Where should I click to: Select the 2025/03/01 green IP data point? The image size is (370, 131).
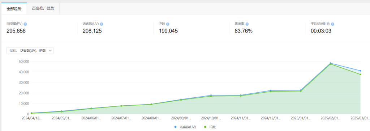(x=360, y=75)
